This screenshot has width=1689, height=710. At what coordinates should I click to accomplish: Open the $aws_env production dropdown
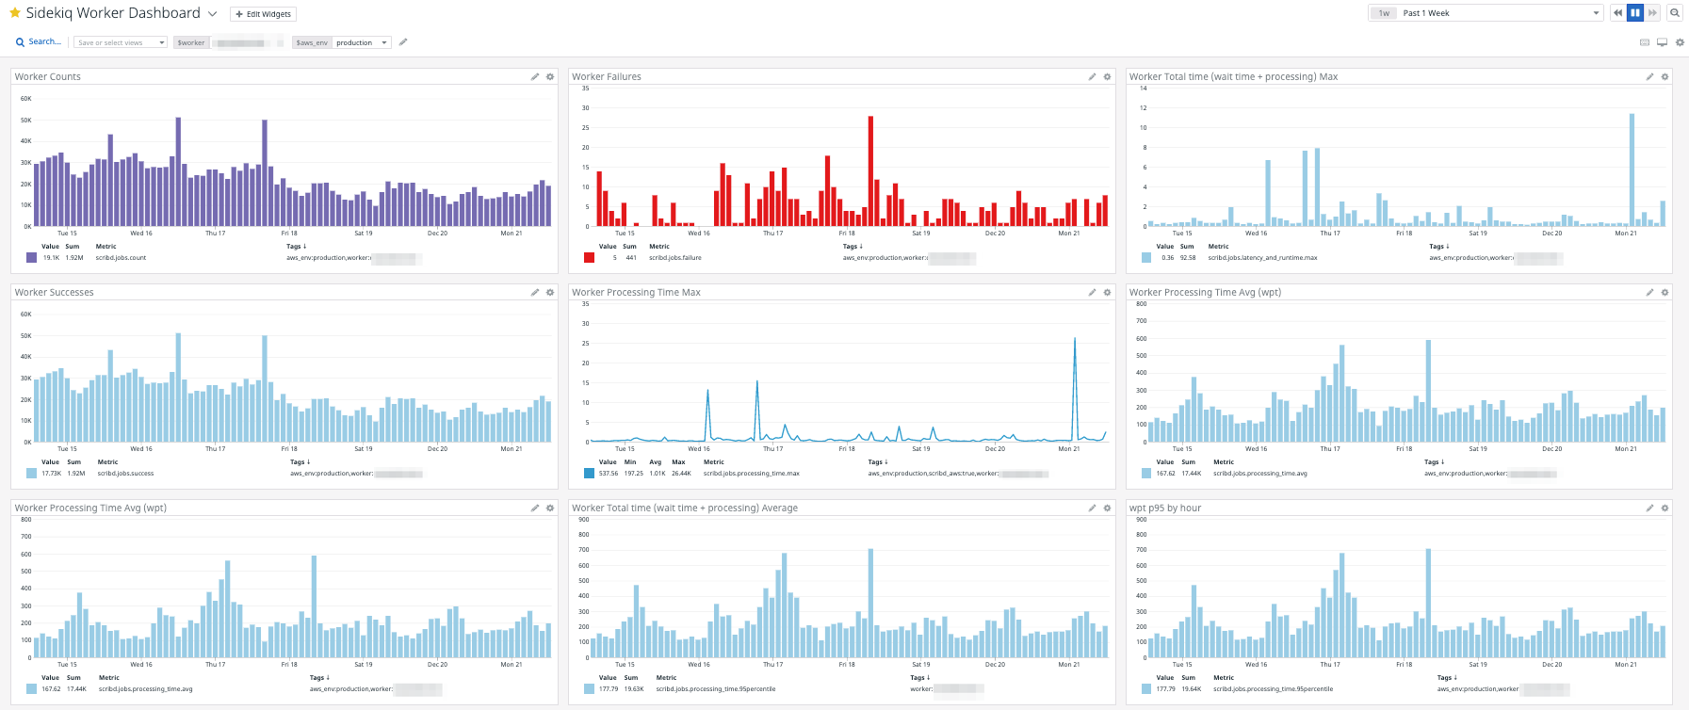tap(341, 42)
